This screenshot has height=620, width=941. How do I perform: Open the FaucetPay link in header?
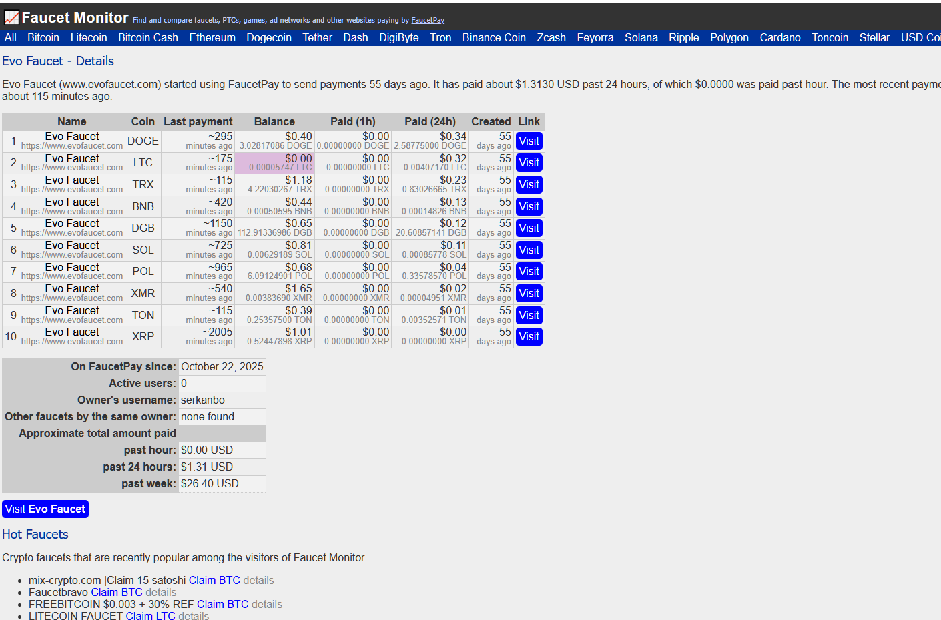pos(427,21)
